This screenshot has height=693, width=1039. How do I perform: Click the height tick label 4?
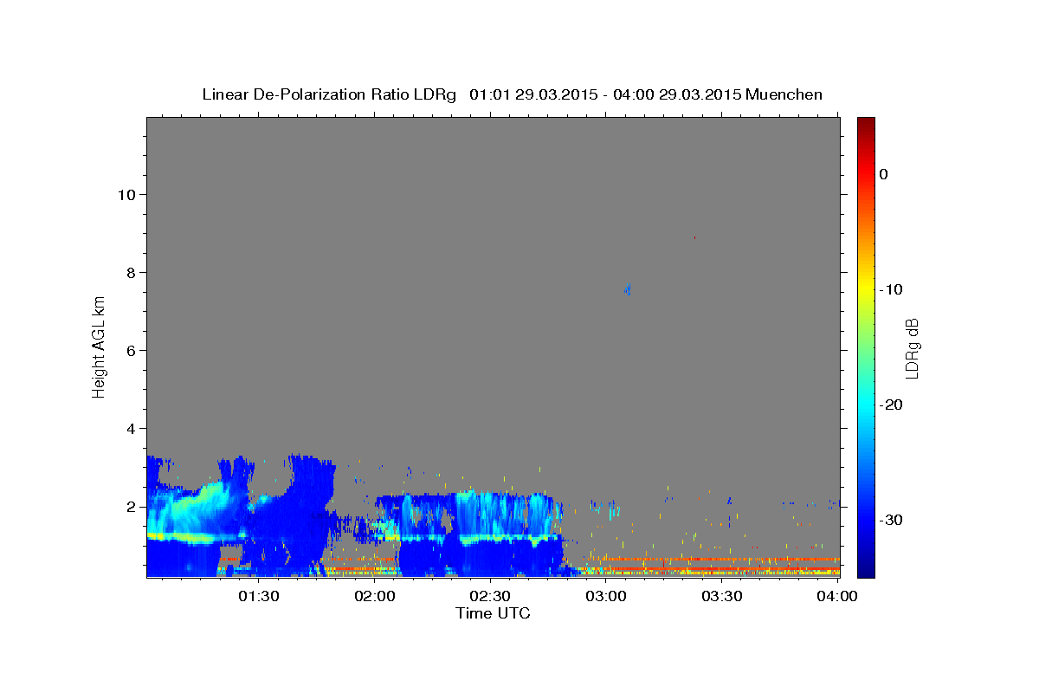(x=129, y=429)
